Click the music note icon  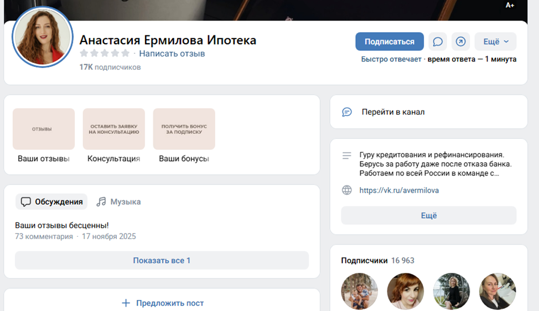click(101, 202)
